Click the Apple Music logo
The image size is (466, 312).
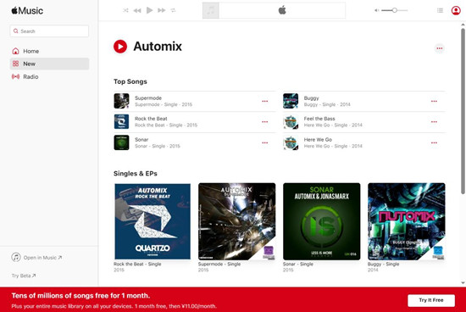point(27,11)
